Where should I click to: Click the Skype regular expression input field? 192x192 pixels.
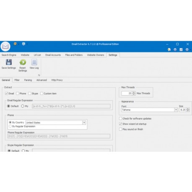[71, 150]
